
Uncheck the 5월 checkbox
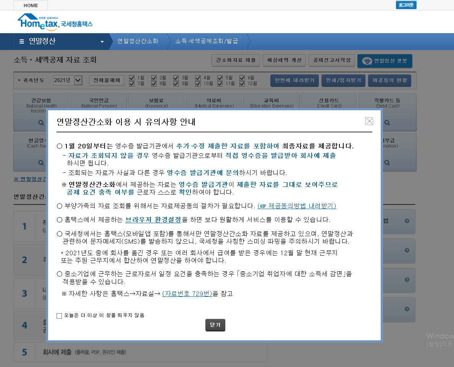tap(220, 78)
